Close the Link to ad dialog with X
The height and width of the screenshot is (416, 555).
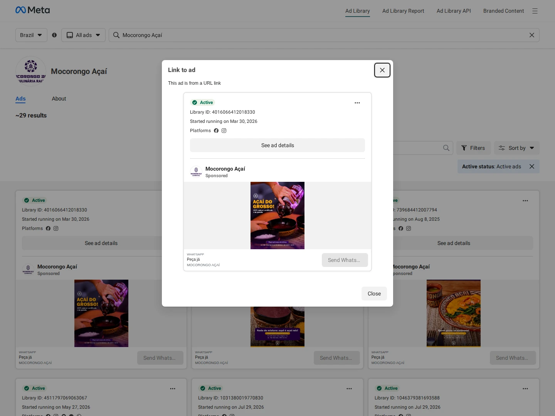(x=382, y=70)
